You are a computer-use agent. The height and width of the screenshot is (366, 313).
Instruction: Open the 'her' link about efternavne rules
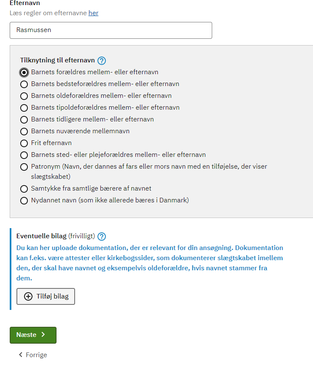pyautogui.click(x=93, y=13)
